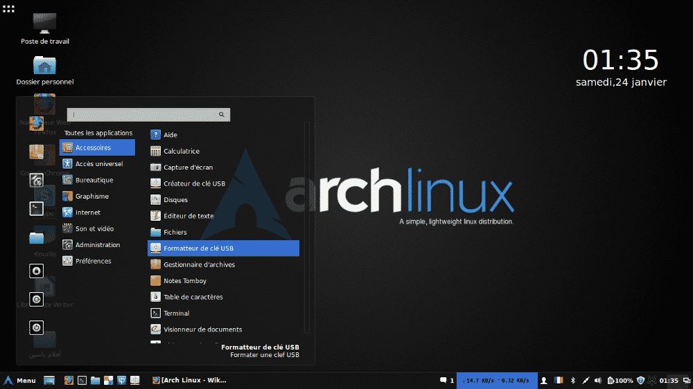Click the menu search field

pos(148,115)
